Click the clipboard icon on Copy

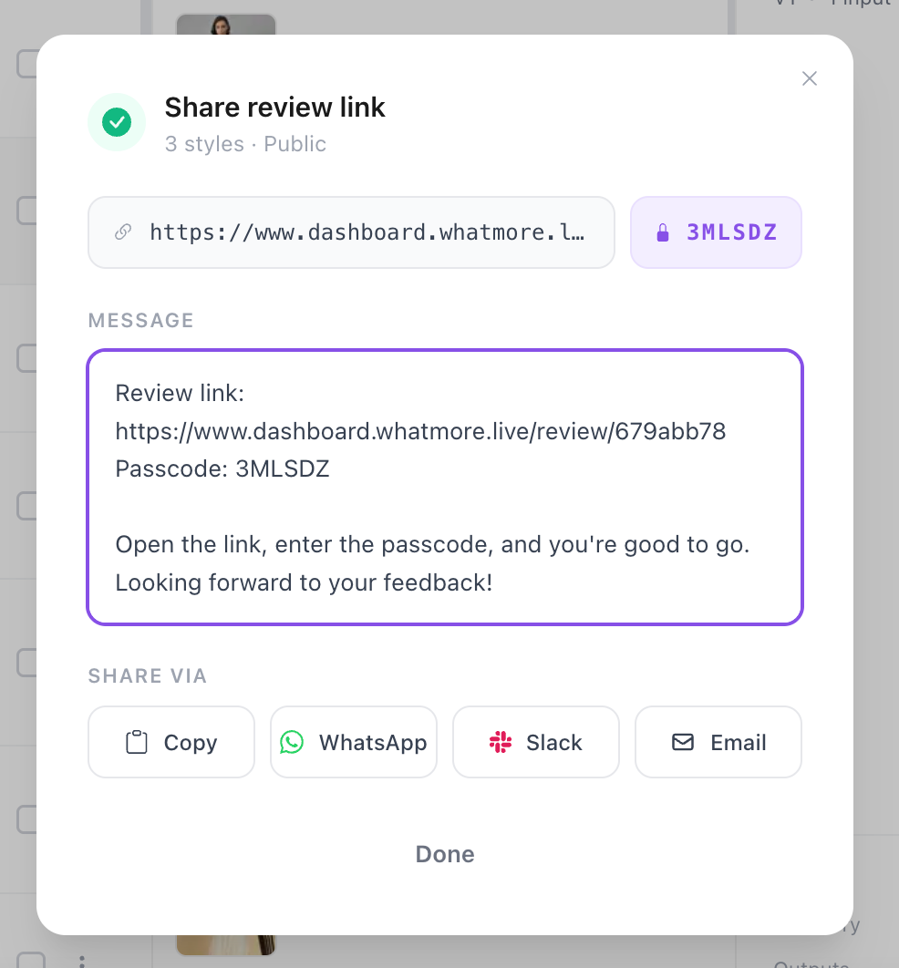click(136, 743)
